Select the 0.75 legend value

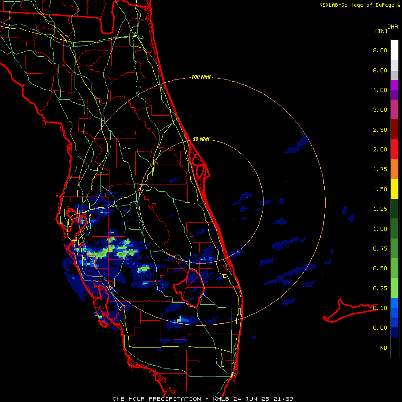(x=380, y=249)
